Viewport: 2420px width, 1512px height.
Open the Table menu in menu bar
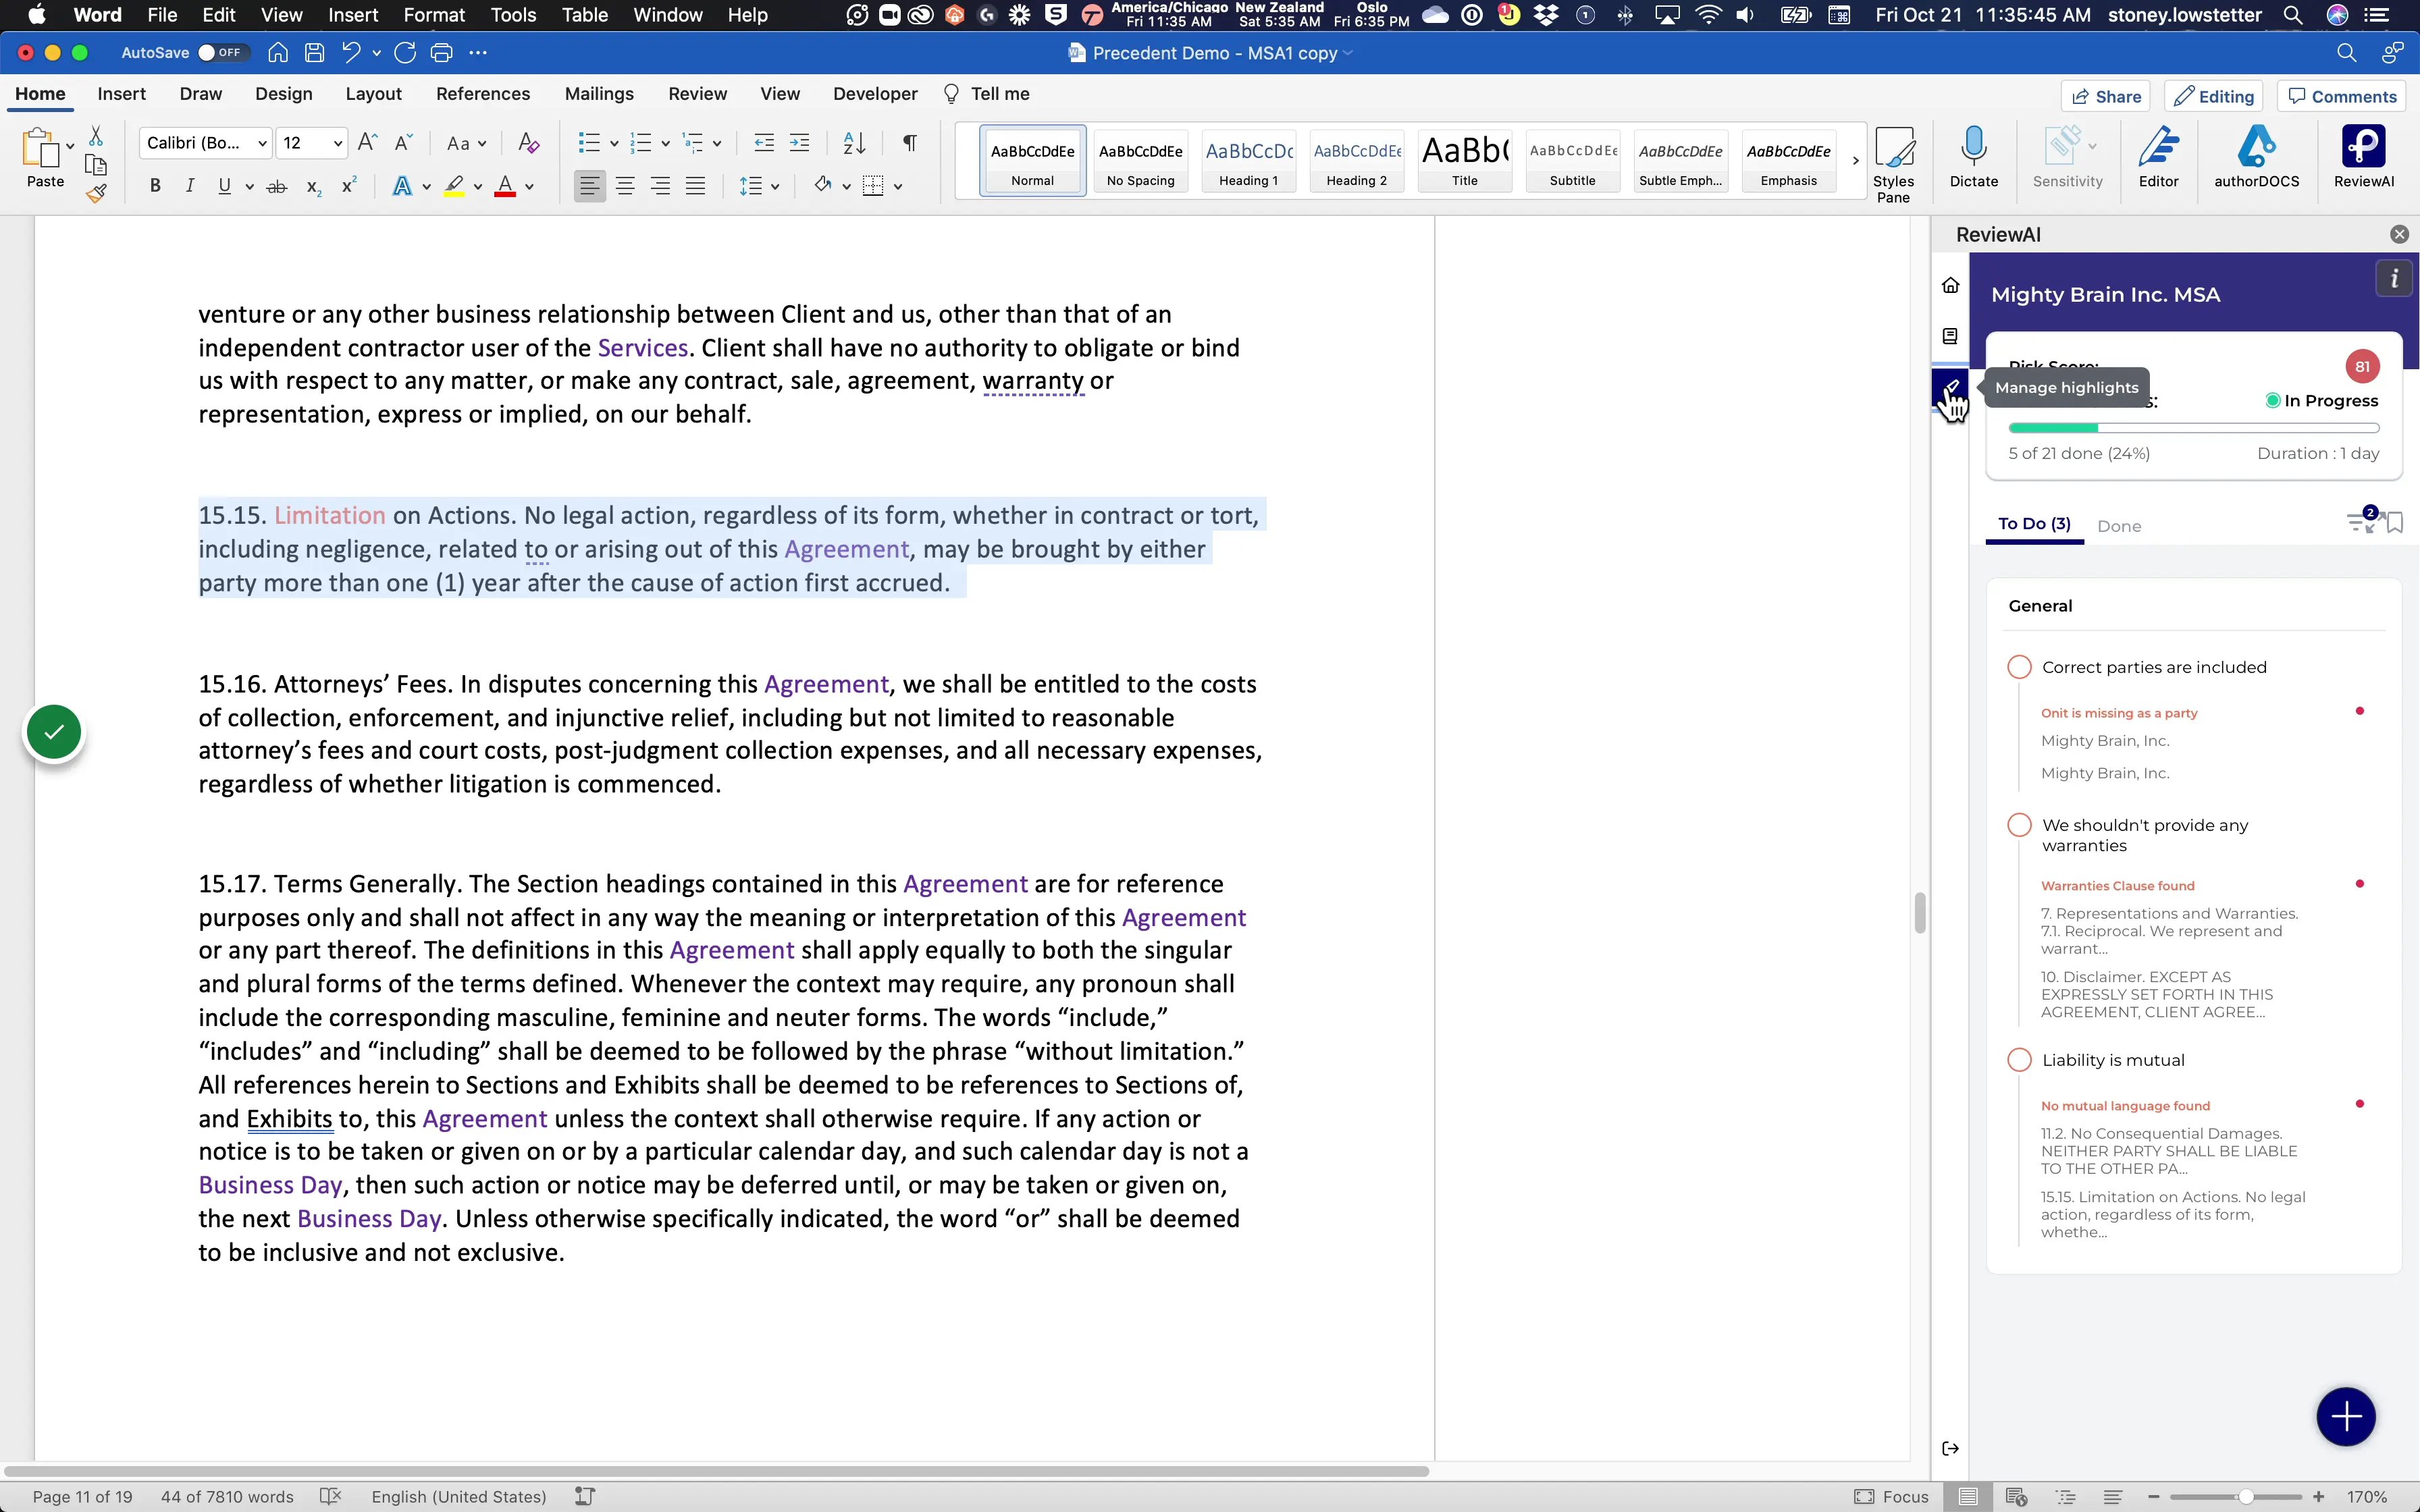pos(584,15)
